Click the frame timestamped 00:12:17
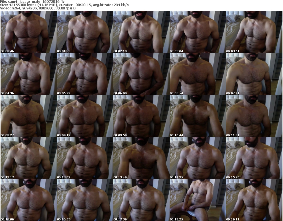283x221 pixels. coord(28,158)
